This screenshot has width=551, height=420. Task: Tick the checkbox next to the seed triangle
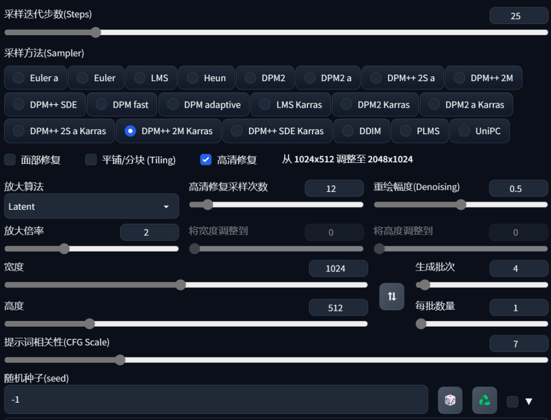(x=512, y=402)
